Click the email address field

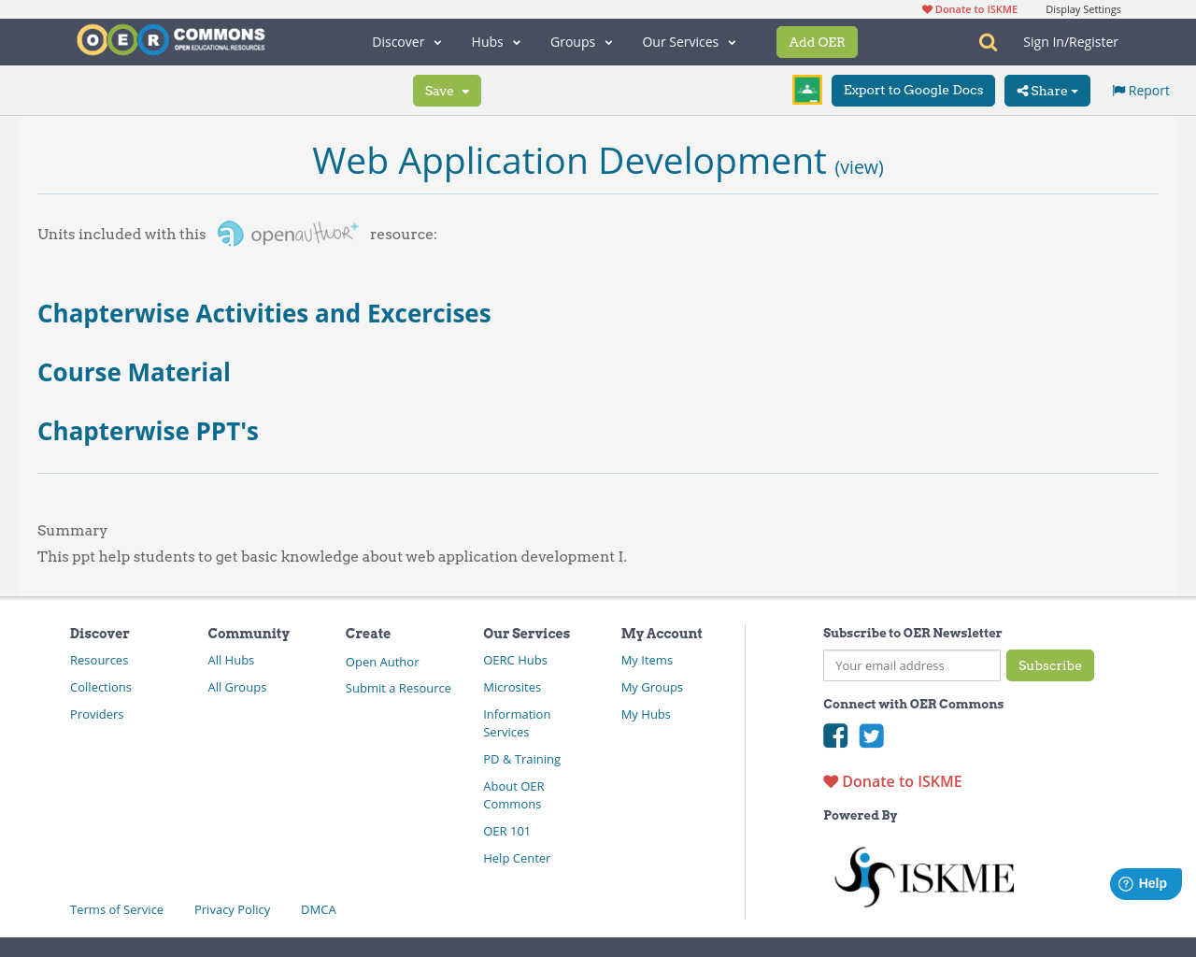coord(911,665)
